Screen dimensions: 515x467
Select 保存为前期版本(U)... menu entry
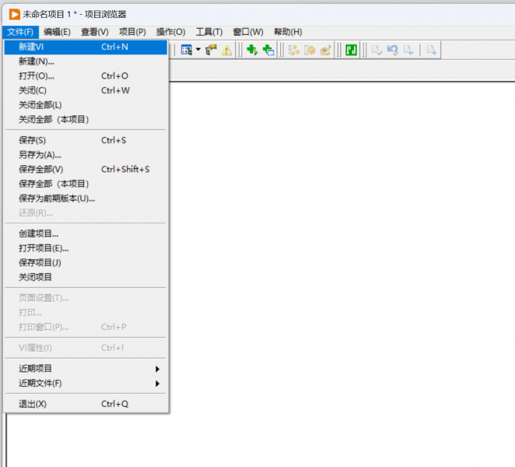[86, 198]
